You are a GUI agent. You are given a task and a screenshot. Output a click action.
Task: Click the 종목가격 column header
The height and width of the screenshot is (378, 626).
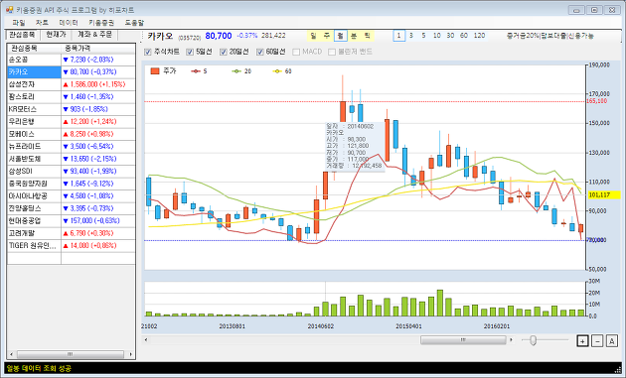tap(98, 49)
